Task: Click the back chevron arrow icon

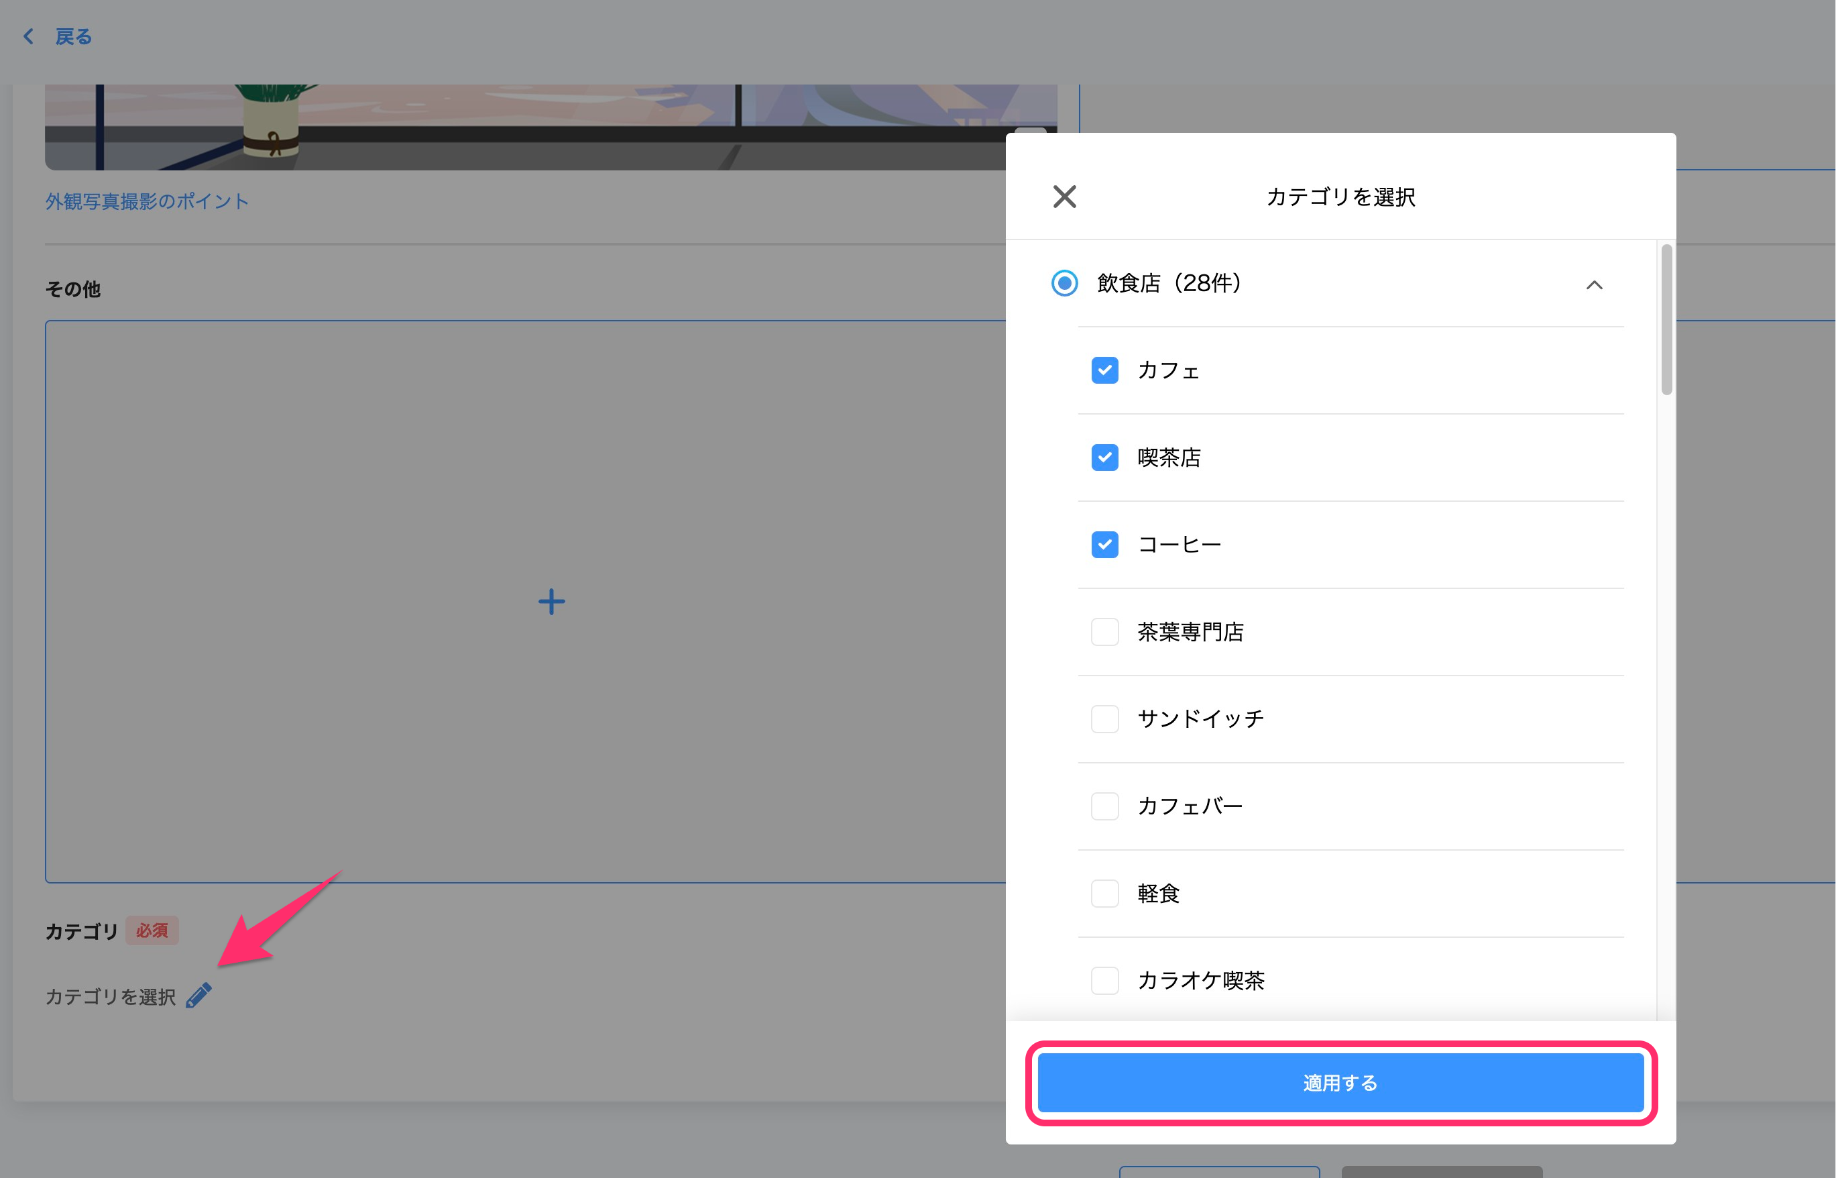Action: [x=28, y=36]
